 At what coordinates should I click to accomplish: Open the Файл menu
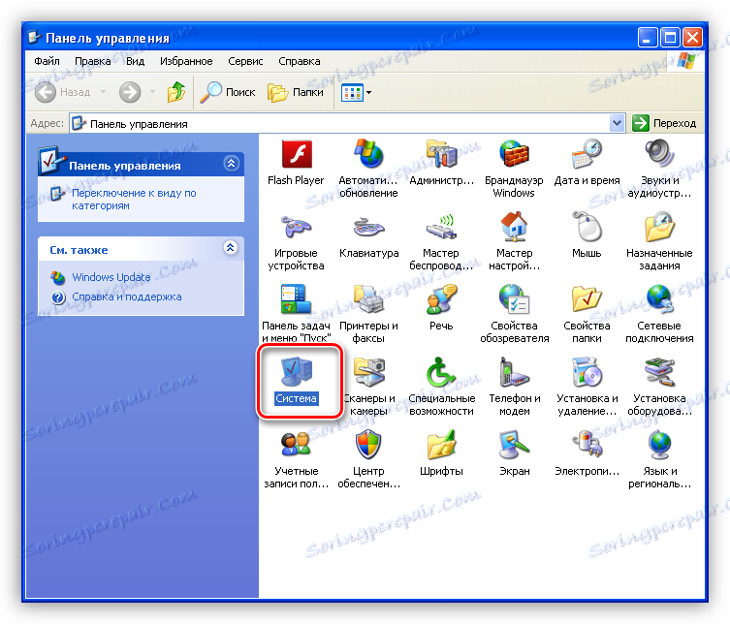pyautogui.click(x=47, y=61)
